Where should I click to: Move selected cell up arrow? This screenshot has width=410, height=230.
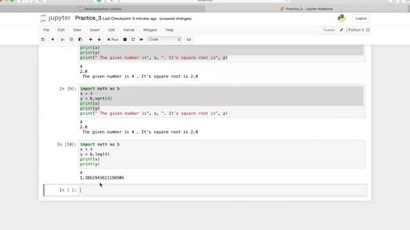90,40
